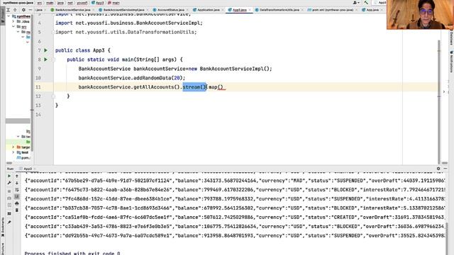This screenshot has height=255, width=454.
Task: Click console row with accountId dd92b55b
Action: point(235,236)
